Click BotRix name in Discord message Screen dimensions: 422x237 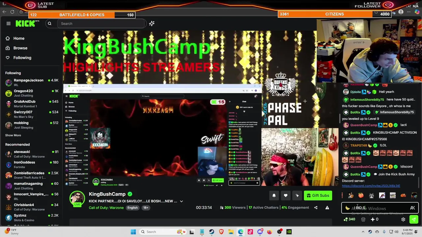[355, 174]
